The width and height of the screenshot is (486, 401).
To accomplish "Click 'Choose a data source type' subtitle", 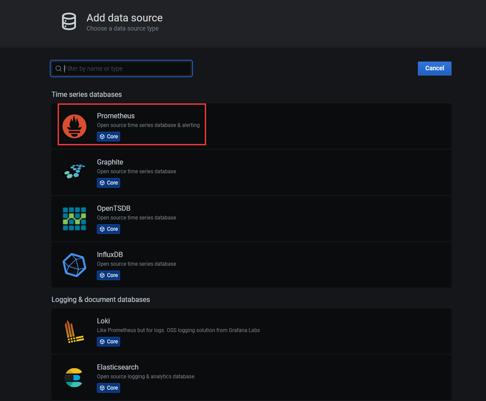I will click(x=123, y=28).
